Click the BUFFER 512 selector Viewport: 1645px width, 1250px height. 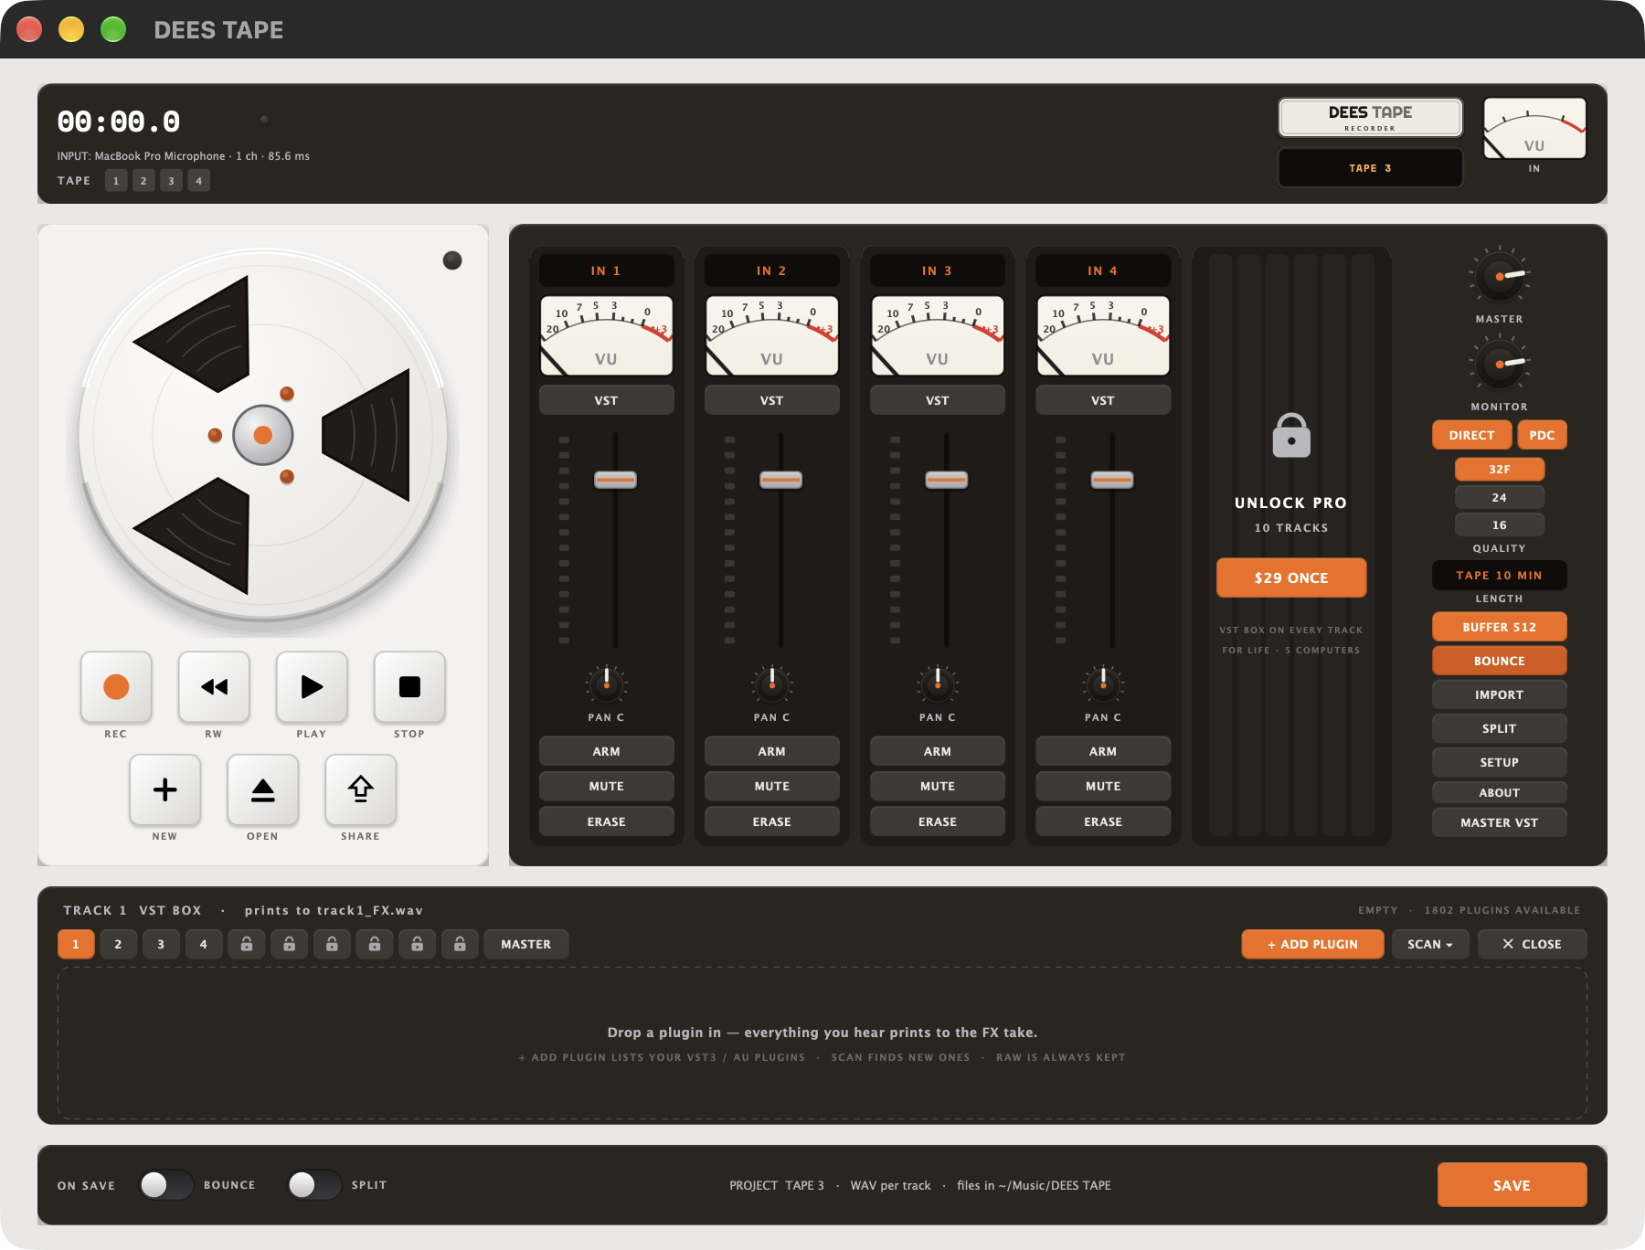[1499, 627]
